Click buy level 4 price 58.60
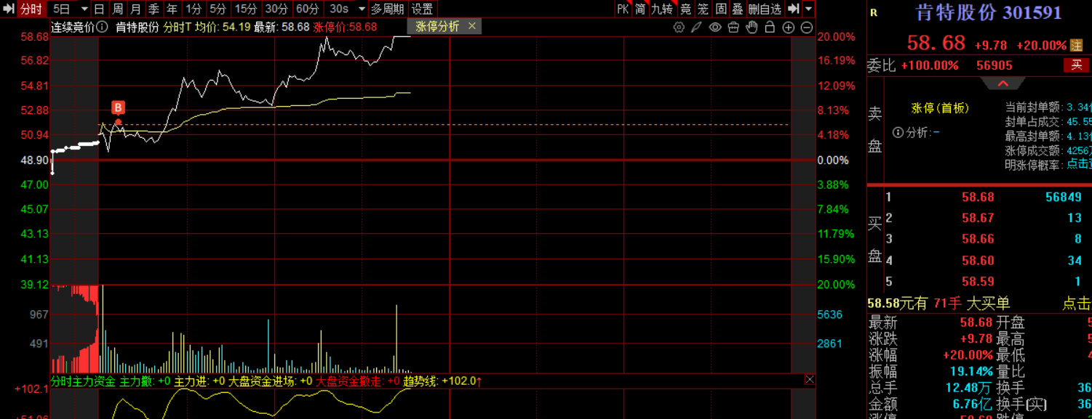Image resolution: width=1092 pixels, height=419 pixels. (x=978, y=260)
